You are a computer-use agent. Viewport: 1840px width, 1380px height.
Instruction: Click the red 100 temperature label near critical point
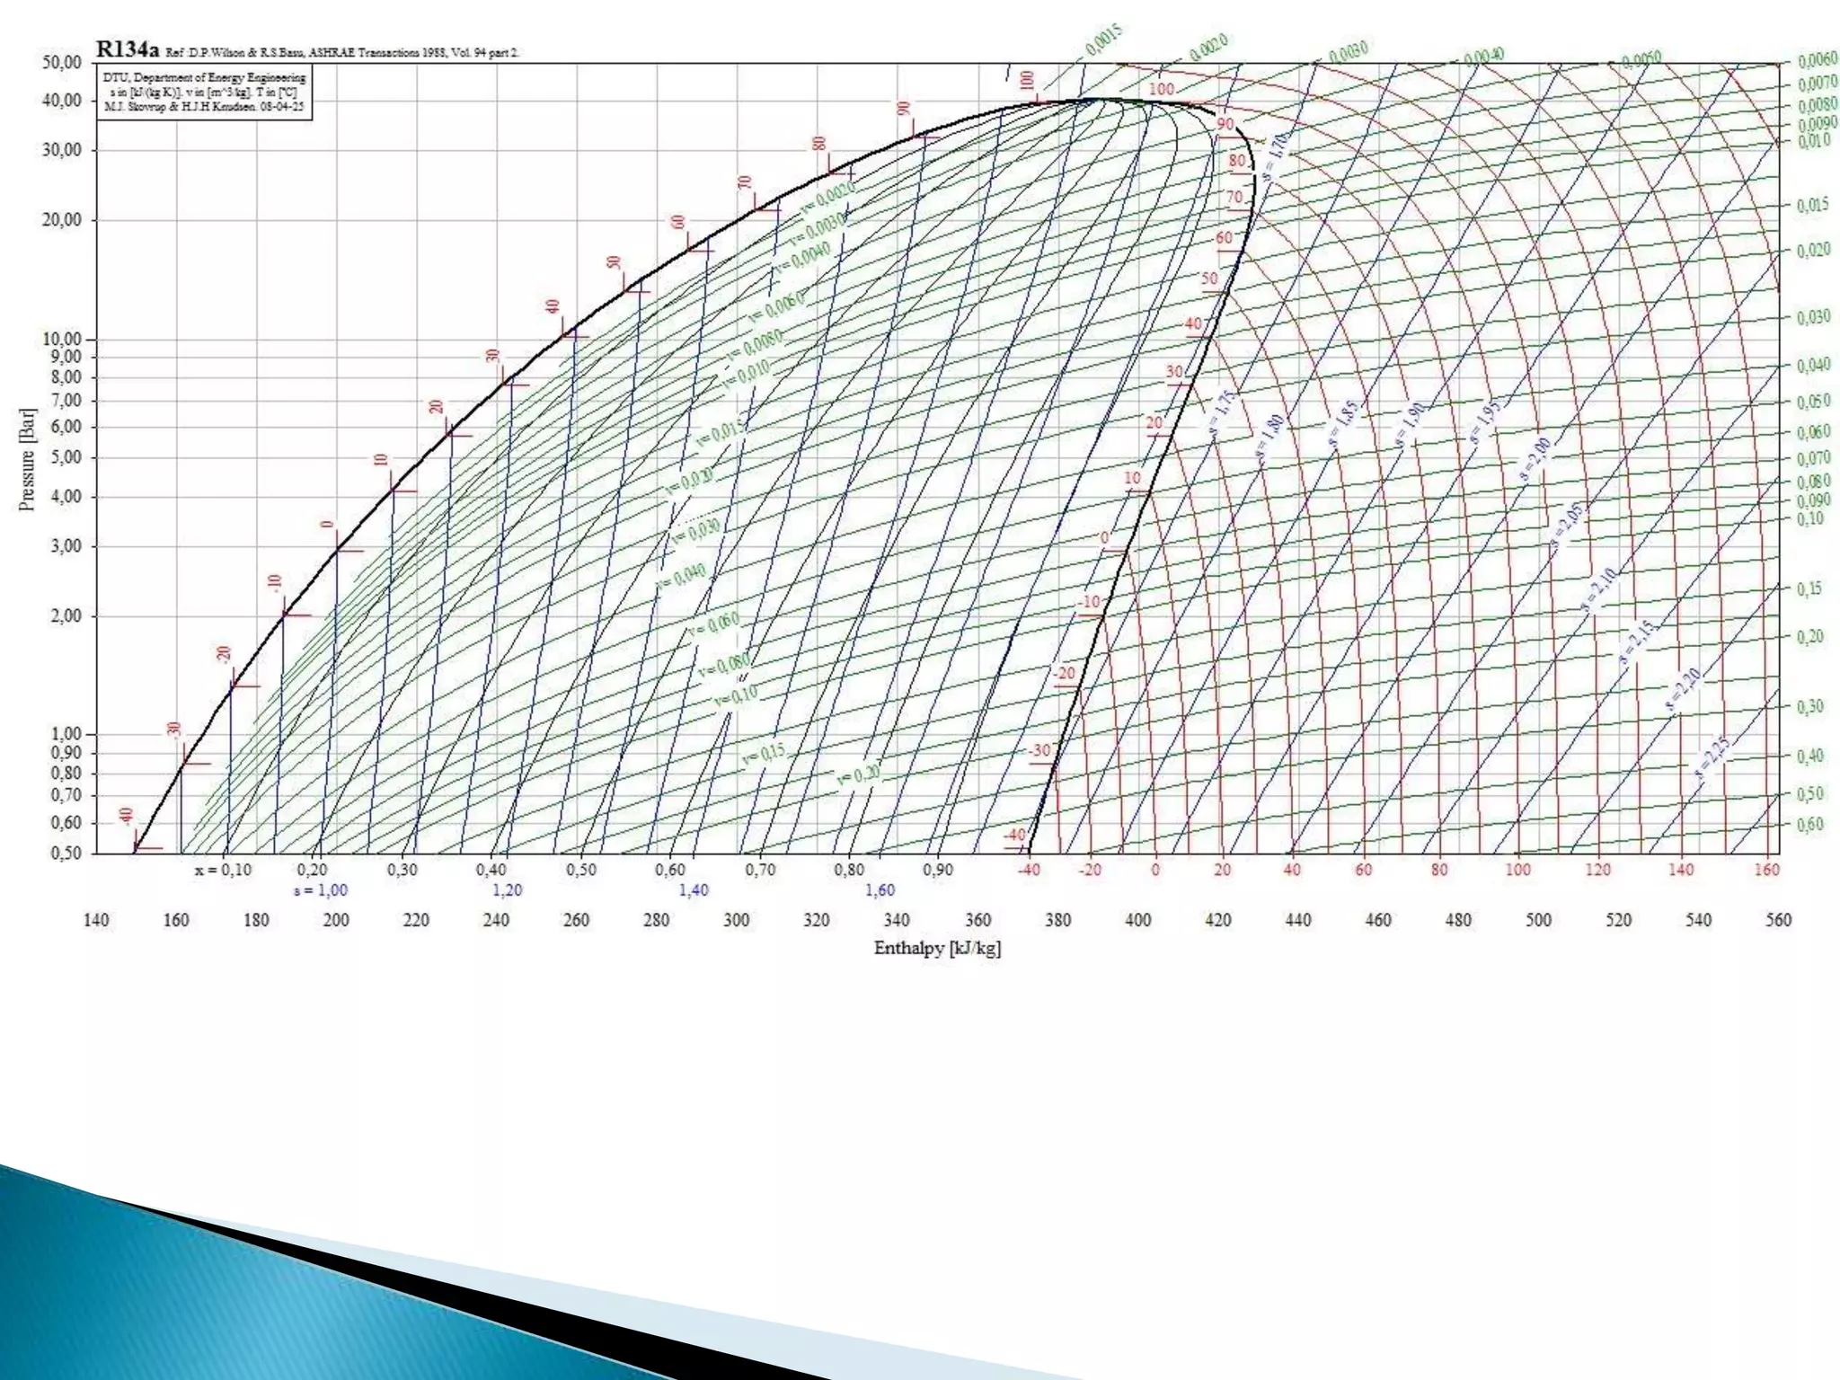[1162, 89]
